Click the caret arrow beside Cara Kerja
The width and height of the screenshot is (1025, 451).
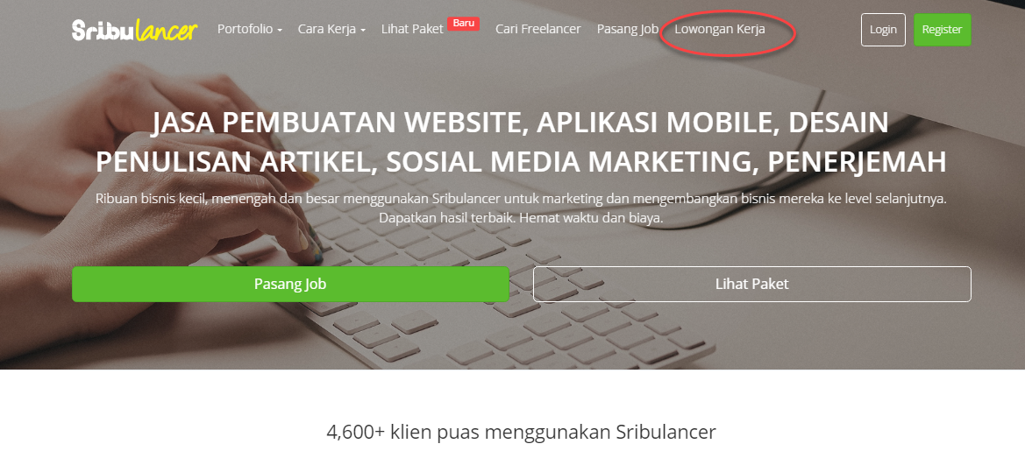coord(363,31)
